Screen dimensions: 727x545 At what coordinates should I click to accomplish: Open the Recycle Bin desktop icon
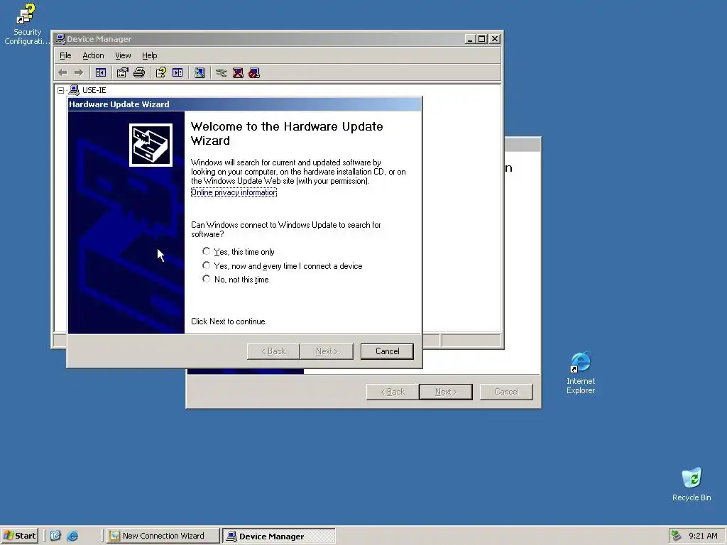pyautogui.click(x=692, y=484)
